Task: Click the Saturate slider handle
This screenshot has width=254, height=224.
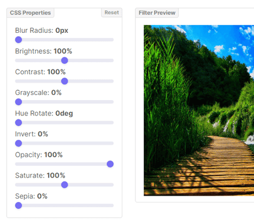Action: 64,185
